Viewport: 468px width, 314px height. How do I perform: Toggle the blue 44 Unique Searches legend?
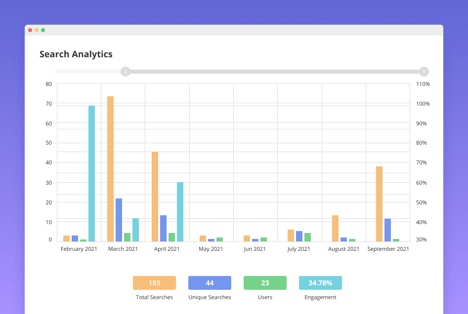point(210,283)
